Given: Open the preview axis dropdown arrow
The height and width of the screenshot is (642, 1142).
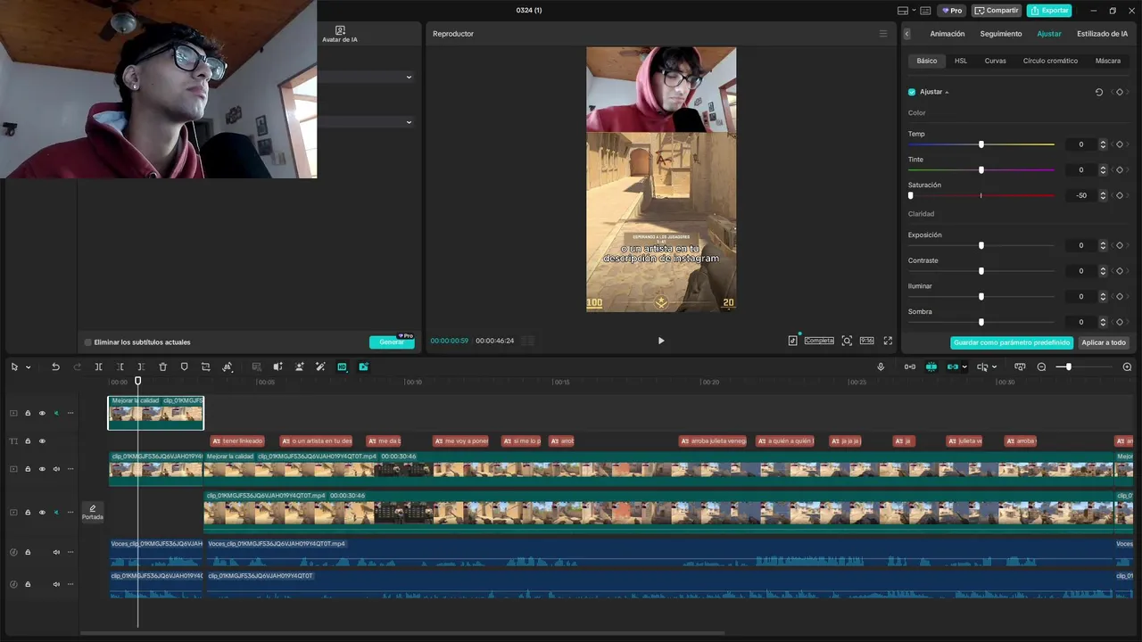Looking at the screenshot, I should coord(994,366).
